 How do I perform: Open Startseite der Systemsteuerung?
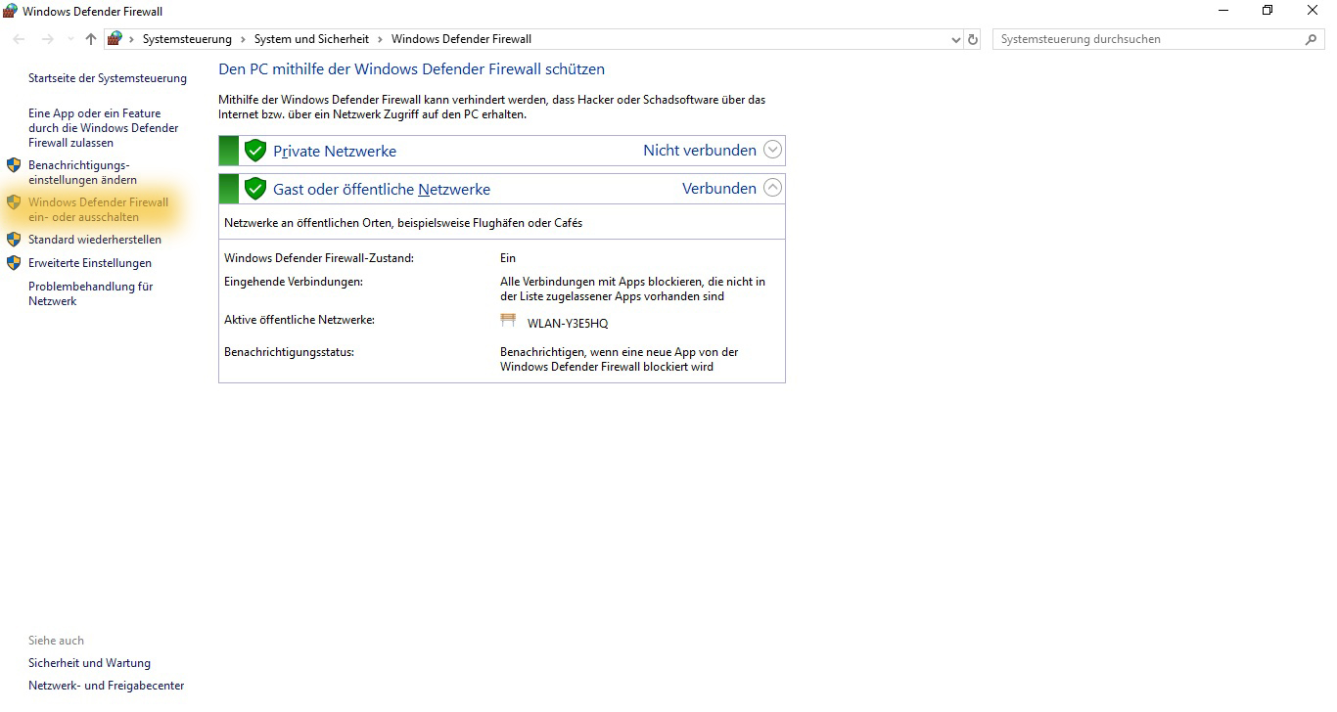(108, 78)
